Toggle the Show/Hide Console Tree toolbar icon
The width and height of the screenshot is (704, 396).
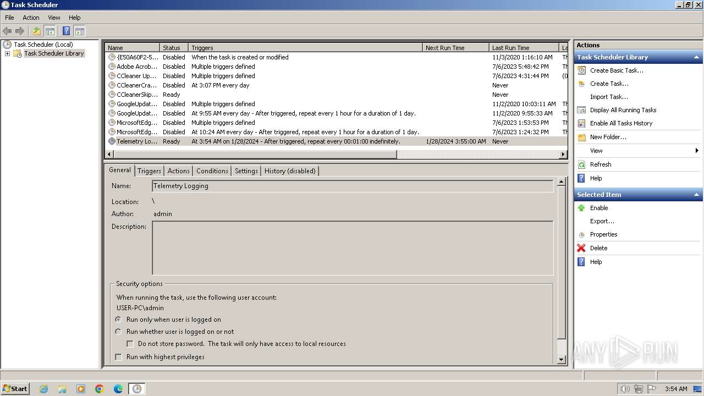tap(50, 31)
